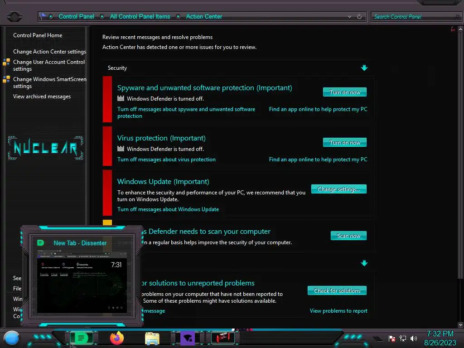
Task: Open Action Center flag in system tray
Action: pyautogui.click(x=392, y=338)
